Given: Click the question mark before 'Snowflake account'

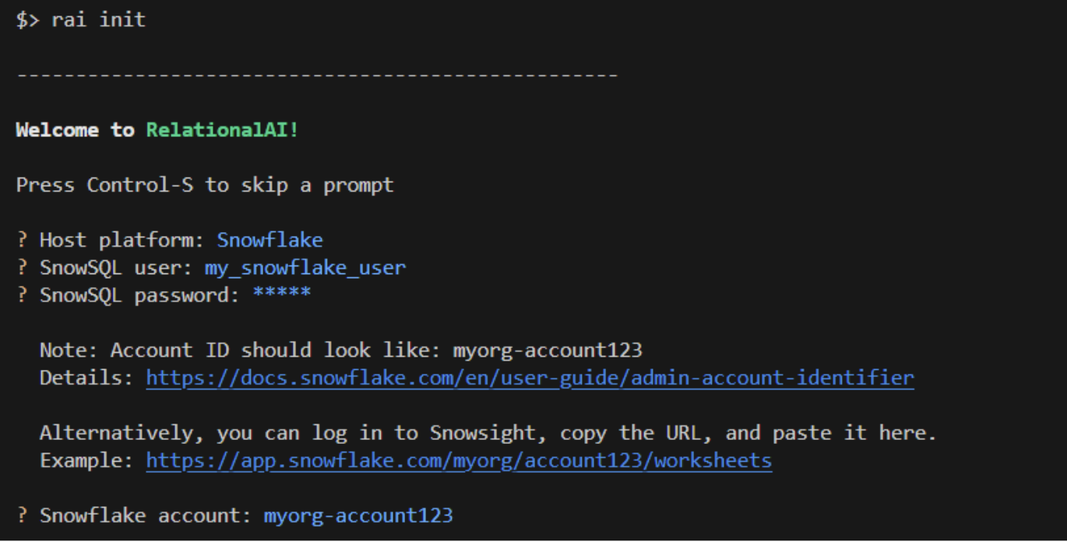Looking at the screenshot, I should [x=22, y=516].
